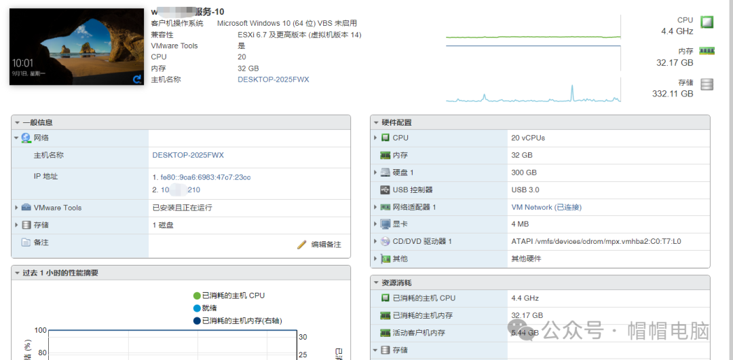The image size is (733, 360).
Task: Collapse the 网络 section
Action: tap(16, 138)
